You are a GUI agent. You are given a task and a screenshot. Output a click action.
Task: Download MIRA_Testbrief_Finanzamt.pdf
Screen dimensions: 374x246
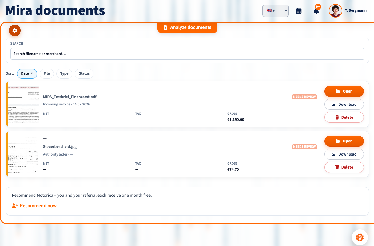point(344,104)
